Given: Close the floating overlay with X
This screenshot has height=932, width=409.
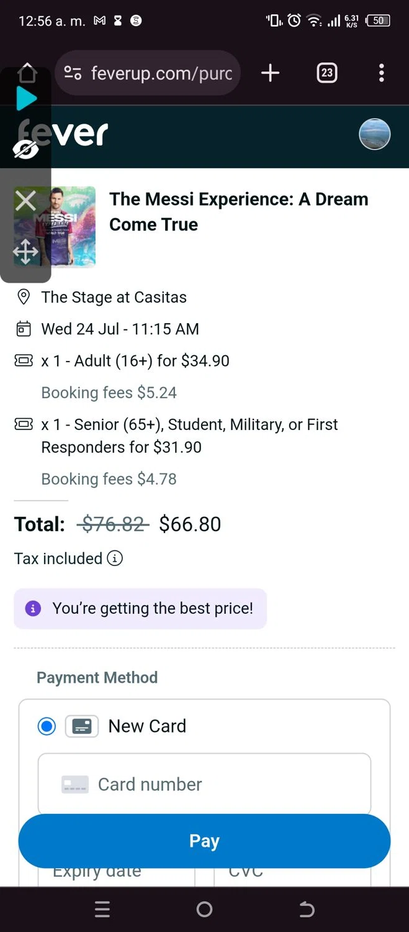Looking at the screenshot, I should pyautogui.click(x=25, y=201).
